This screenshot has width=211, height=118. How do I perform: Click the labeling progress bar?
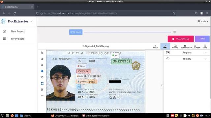127,32
